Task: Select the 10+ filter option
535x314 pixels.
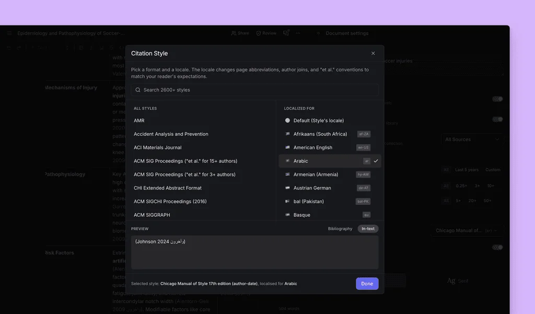Action: point(491,185)
